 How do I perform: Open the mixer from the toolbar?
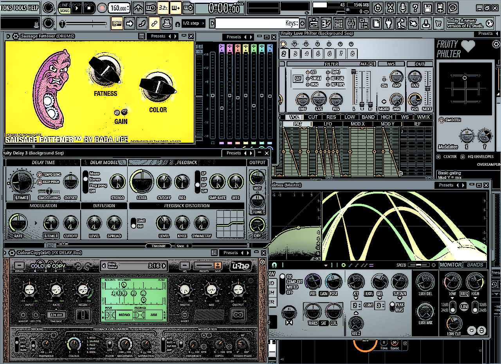click(351, 23)
